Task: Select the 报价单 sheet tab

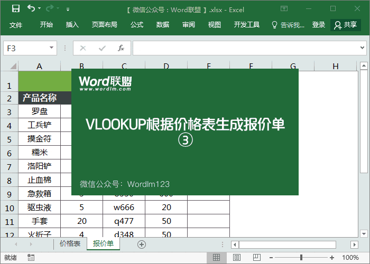Action: (103, 243)
